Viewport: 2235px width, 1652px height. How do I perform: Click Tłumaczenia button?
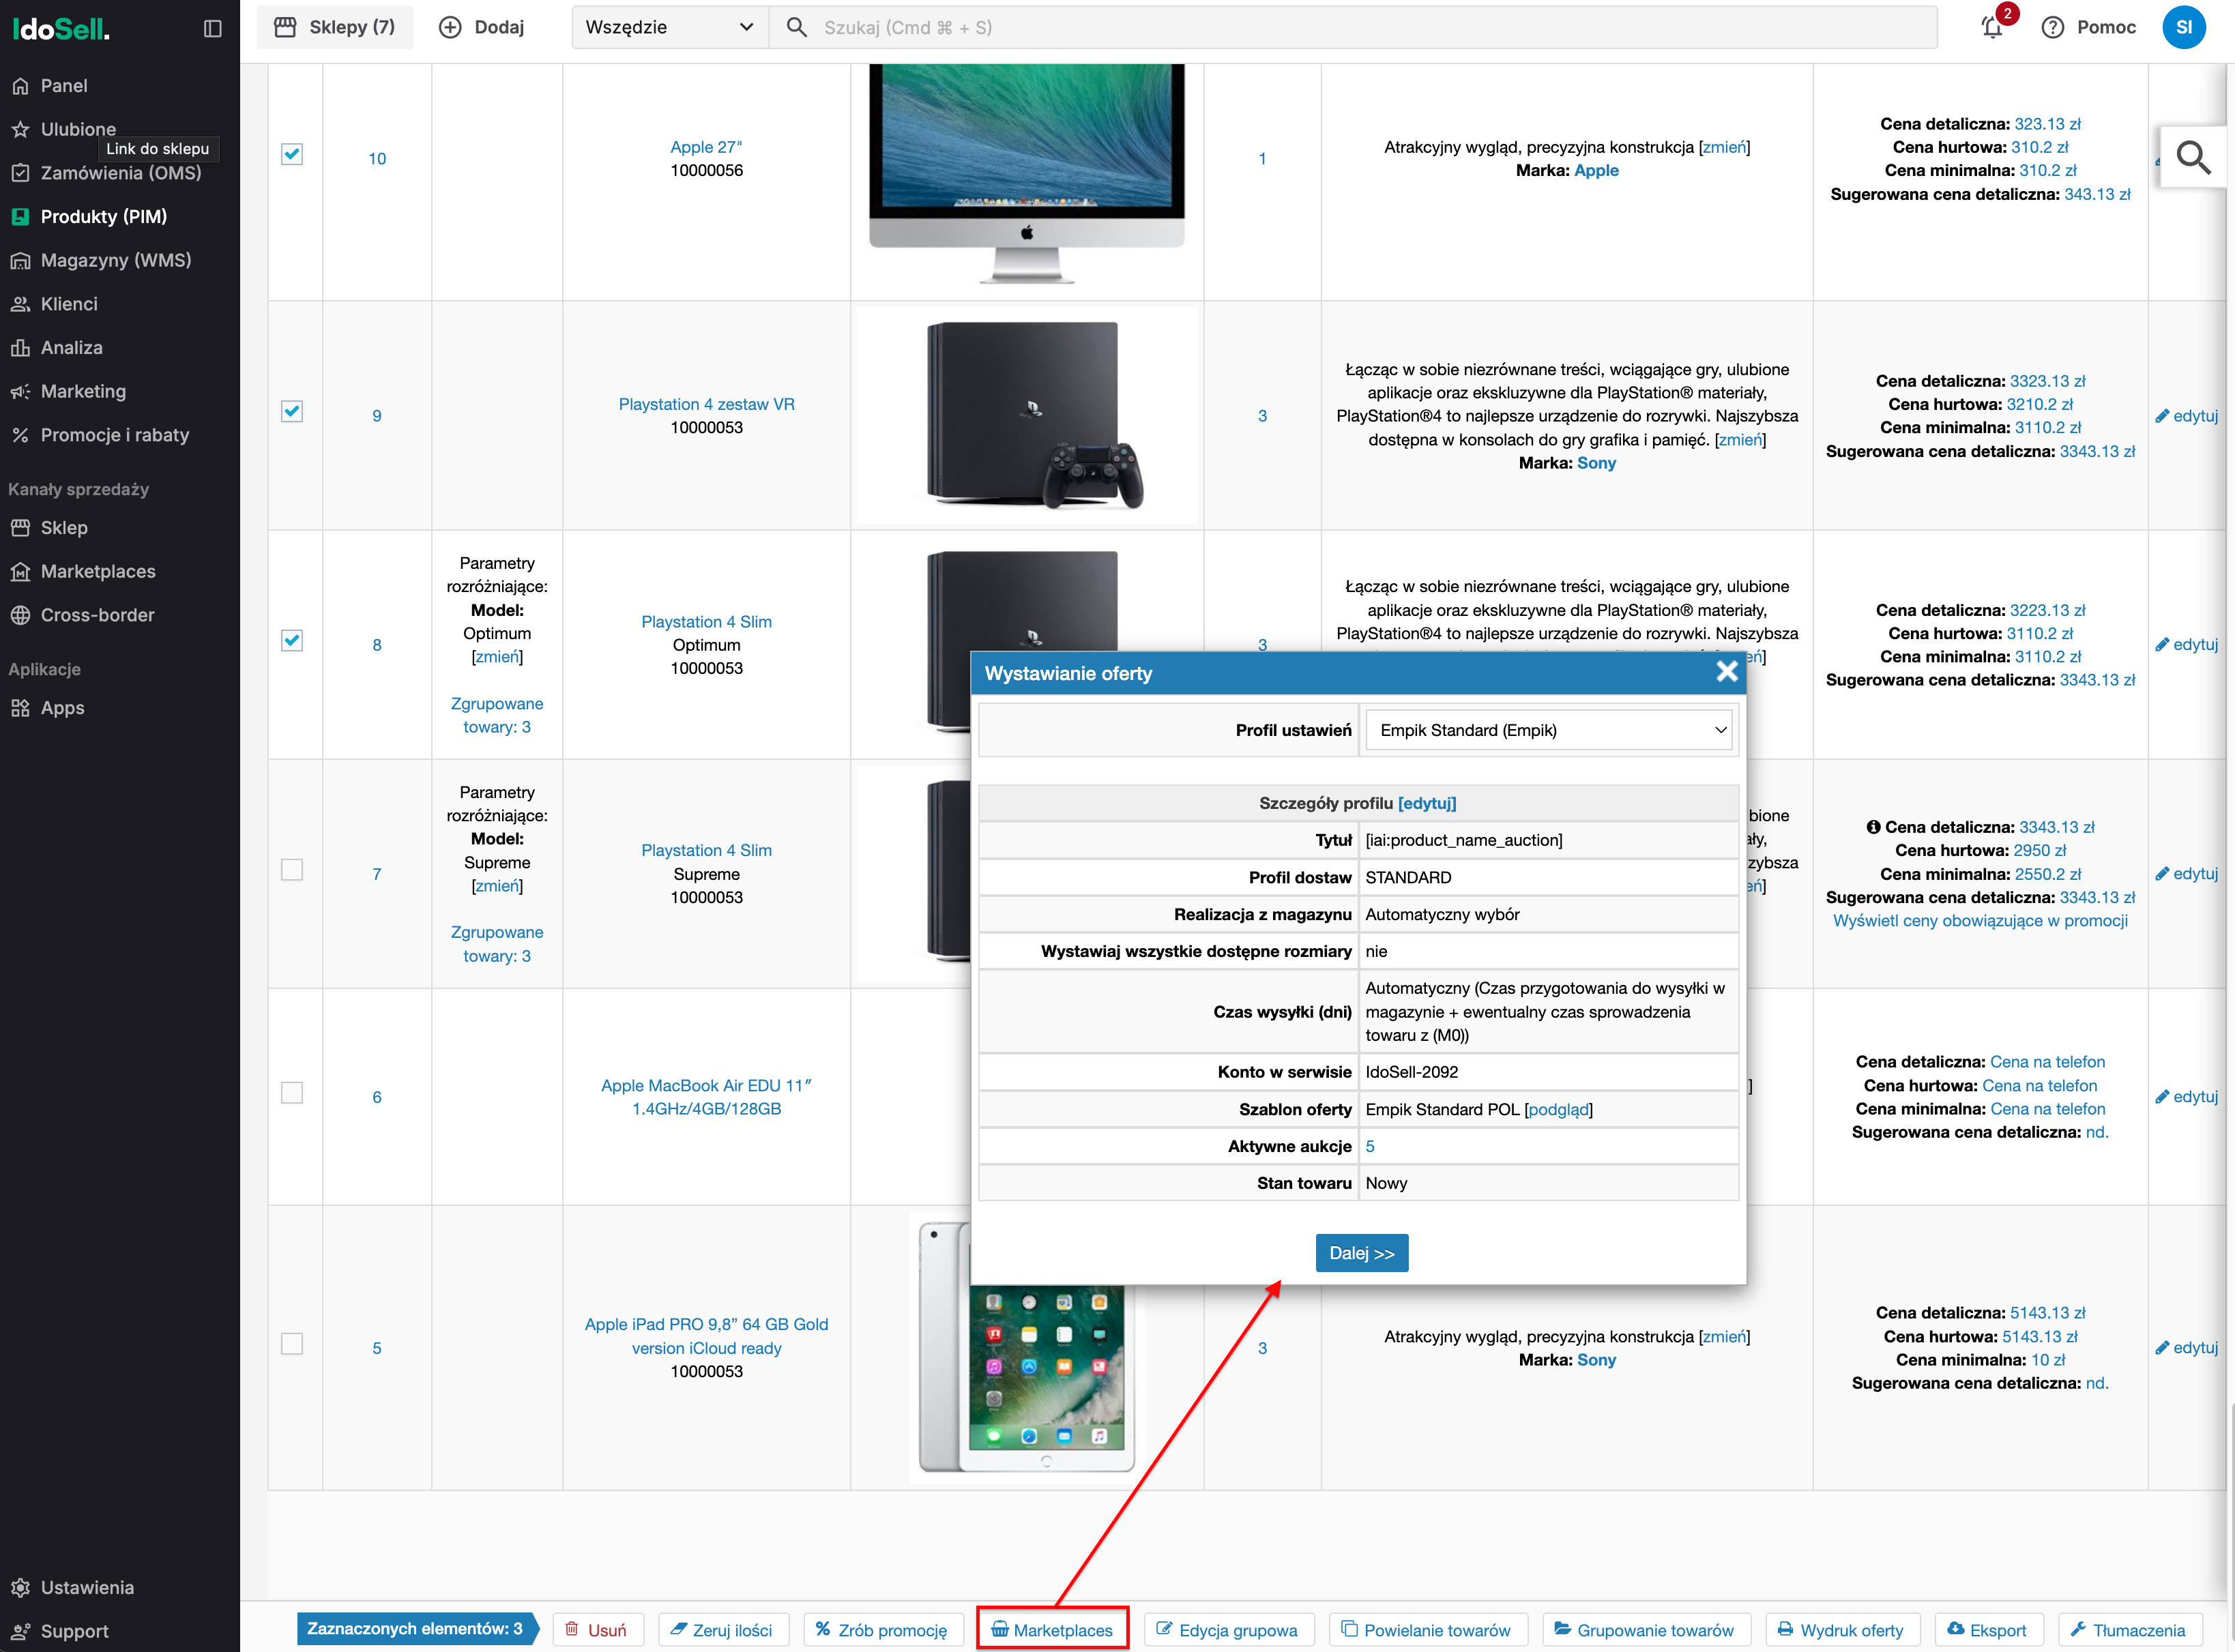[2129, 1630]
